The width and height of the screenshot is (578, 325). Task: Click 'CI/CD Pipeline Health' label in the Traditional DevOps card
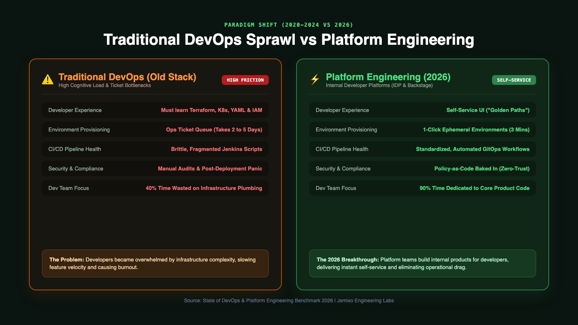tap(75, 149)
